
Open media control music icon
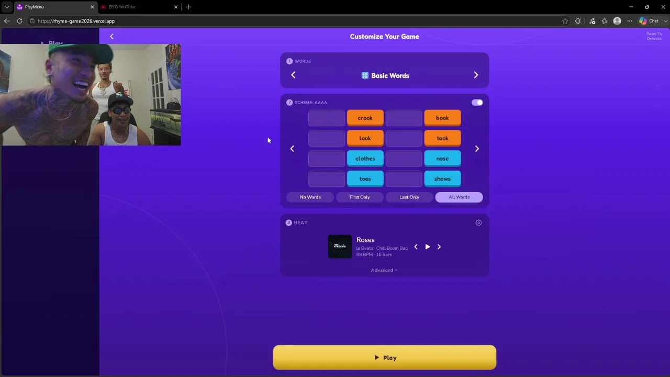point(592,21)
